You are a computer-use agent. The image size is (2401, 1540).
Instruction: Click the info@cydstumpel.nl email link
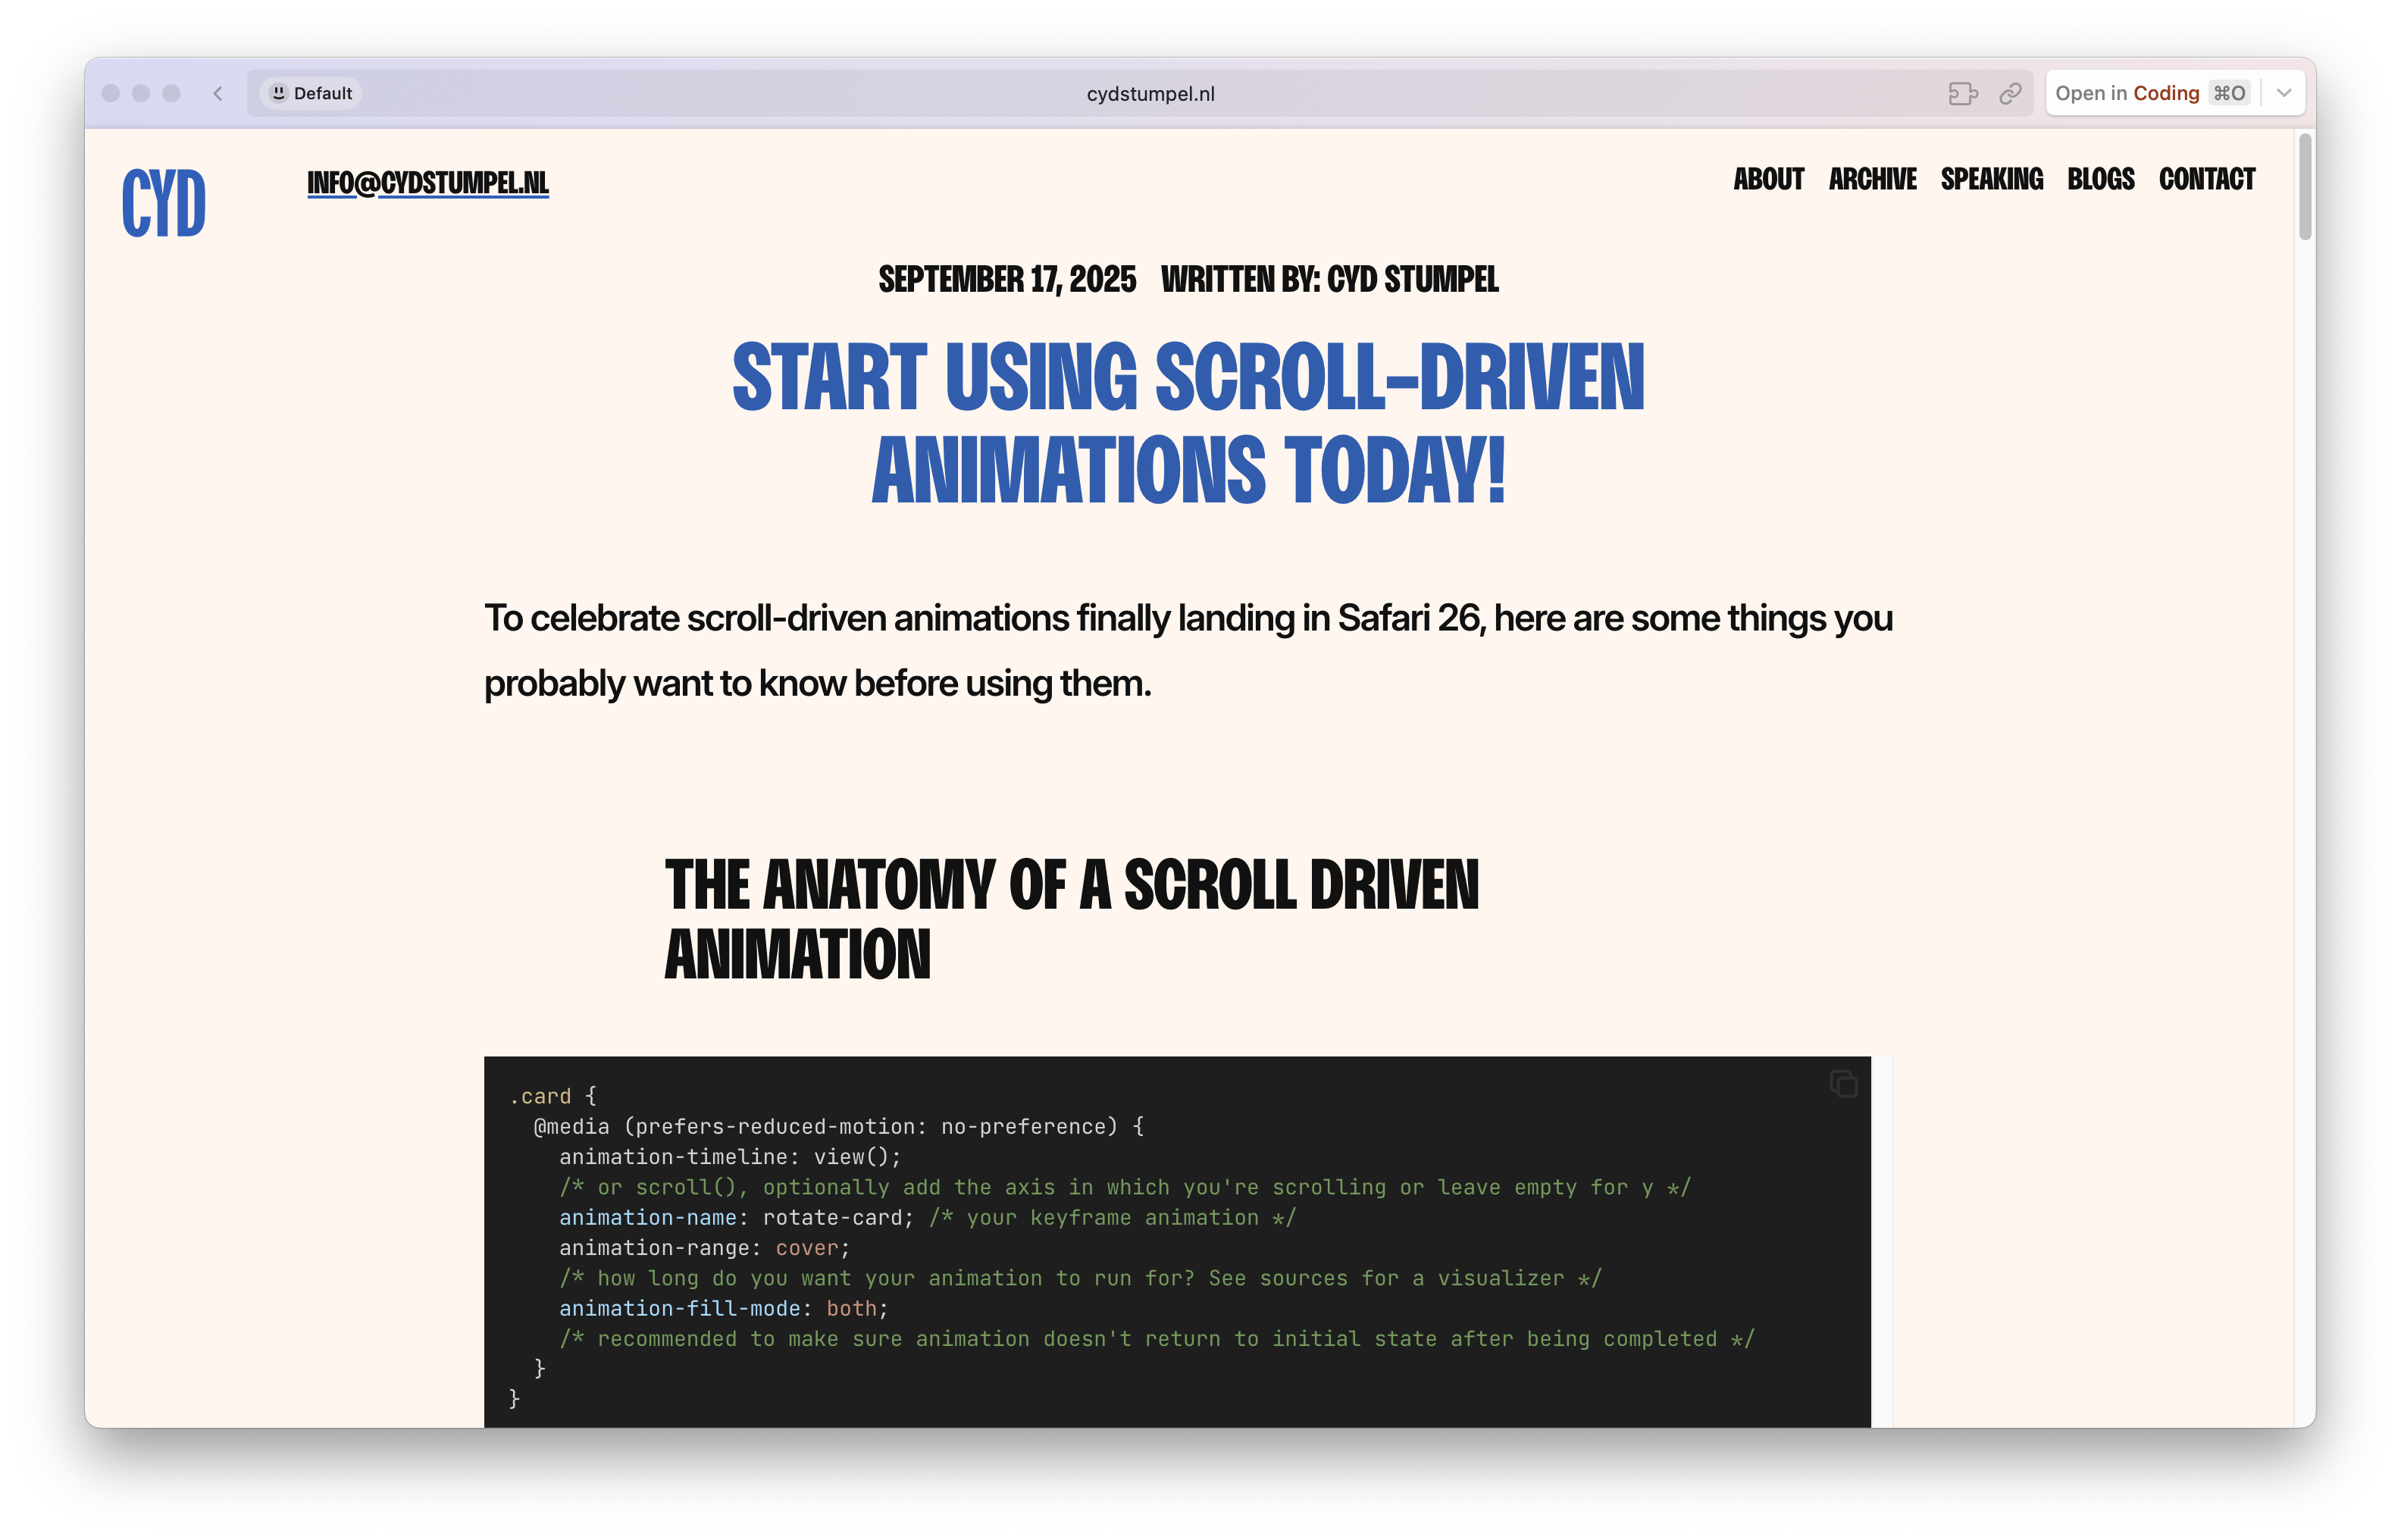point(428,183)
